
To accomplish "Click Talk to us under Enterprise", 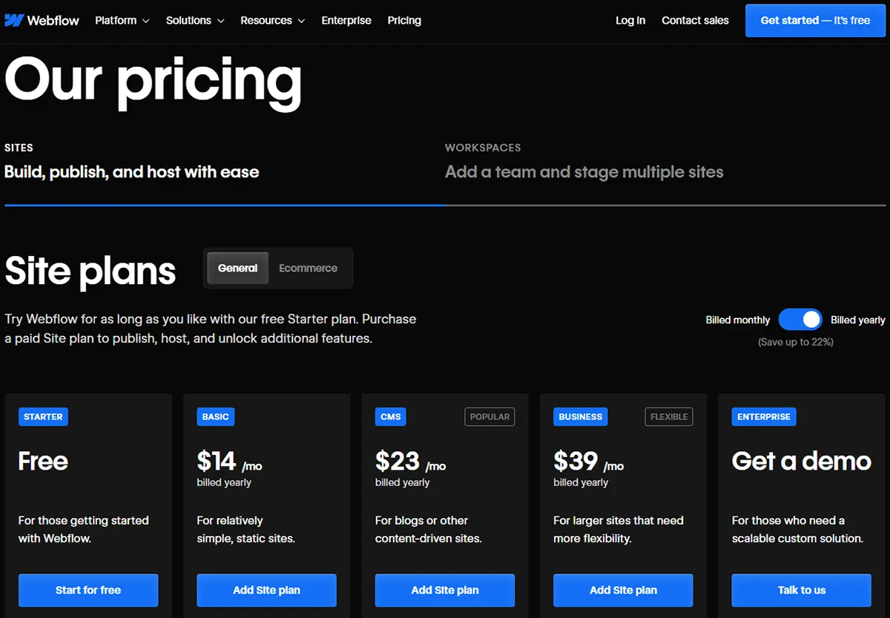I will 801,590.
